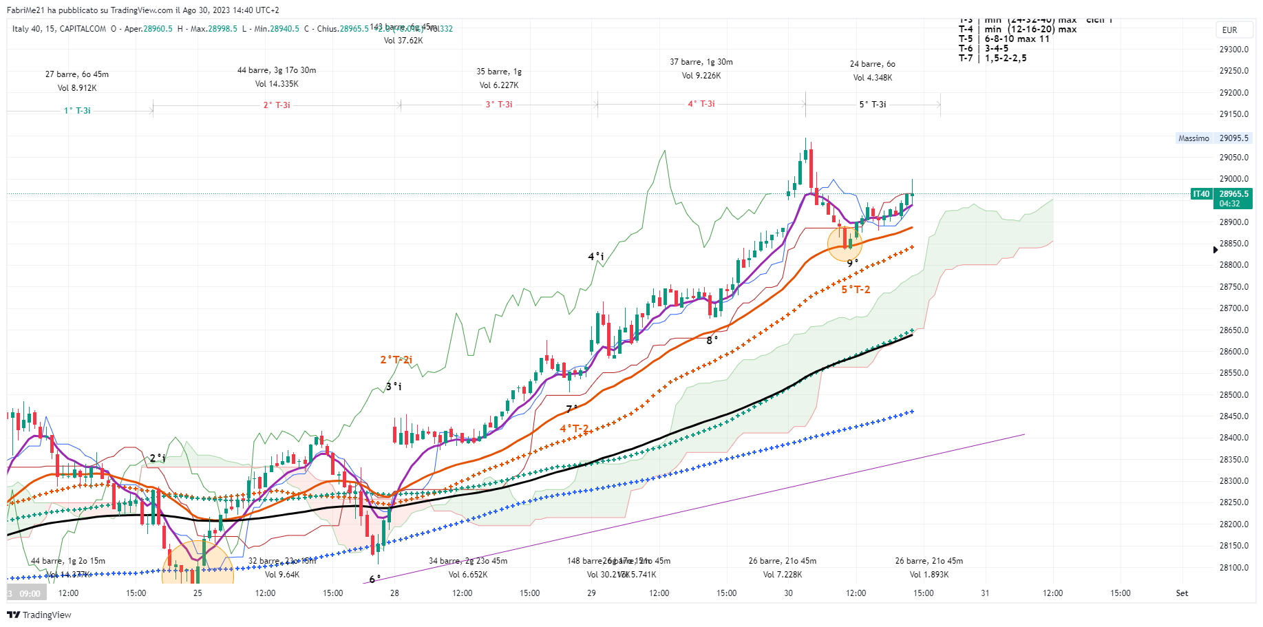Click the 'Set' month label on time axis
Viewport: 1263px width, 627px height.
coord(1182,593)
